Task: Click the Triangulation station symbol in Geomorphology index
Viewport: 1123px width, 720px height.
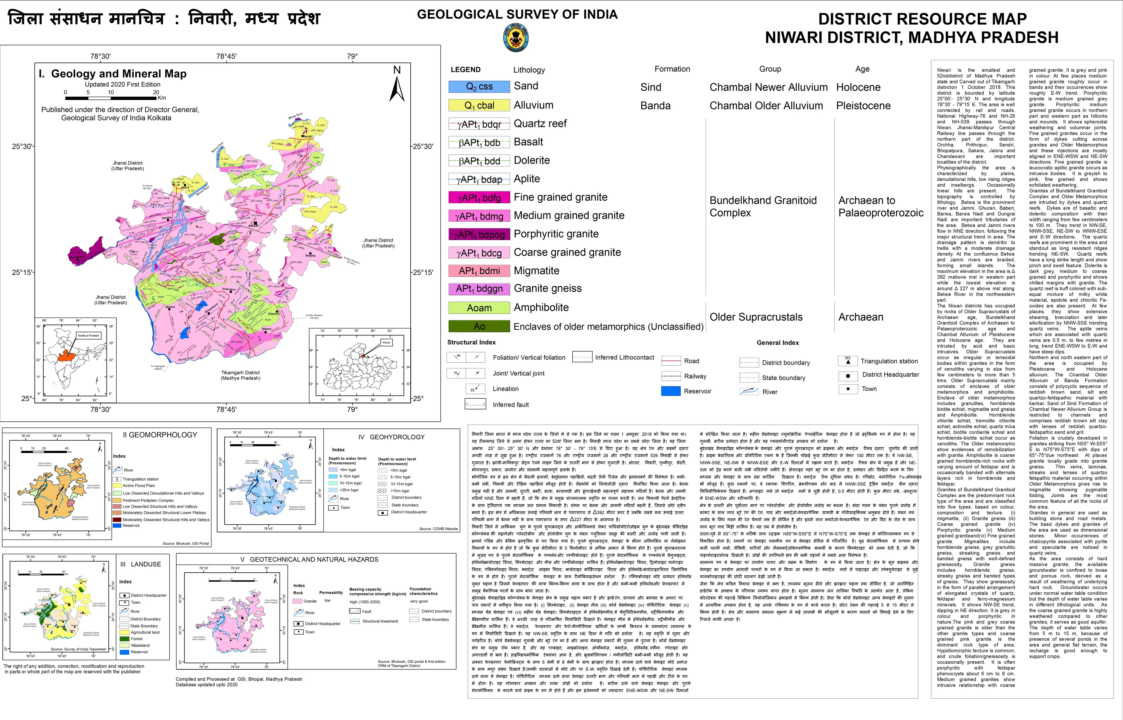Action: [x=117, y=479]
